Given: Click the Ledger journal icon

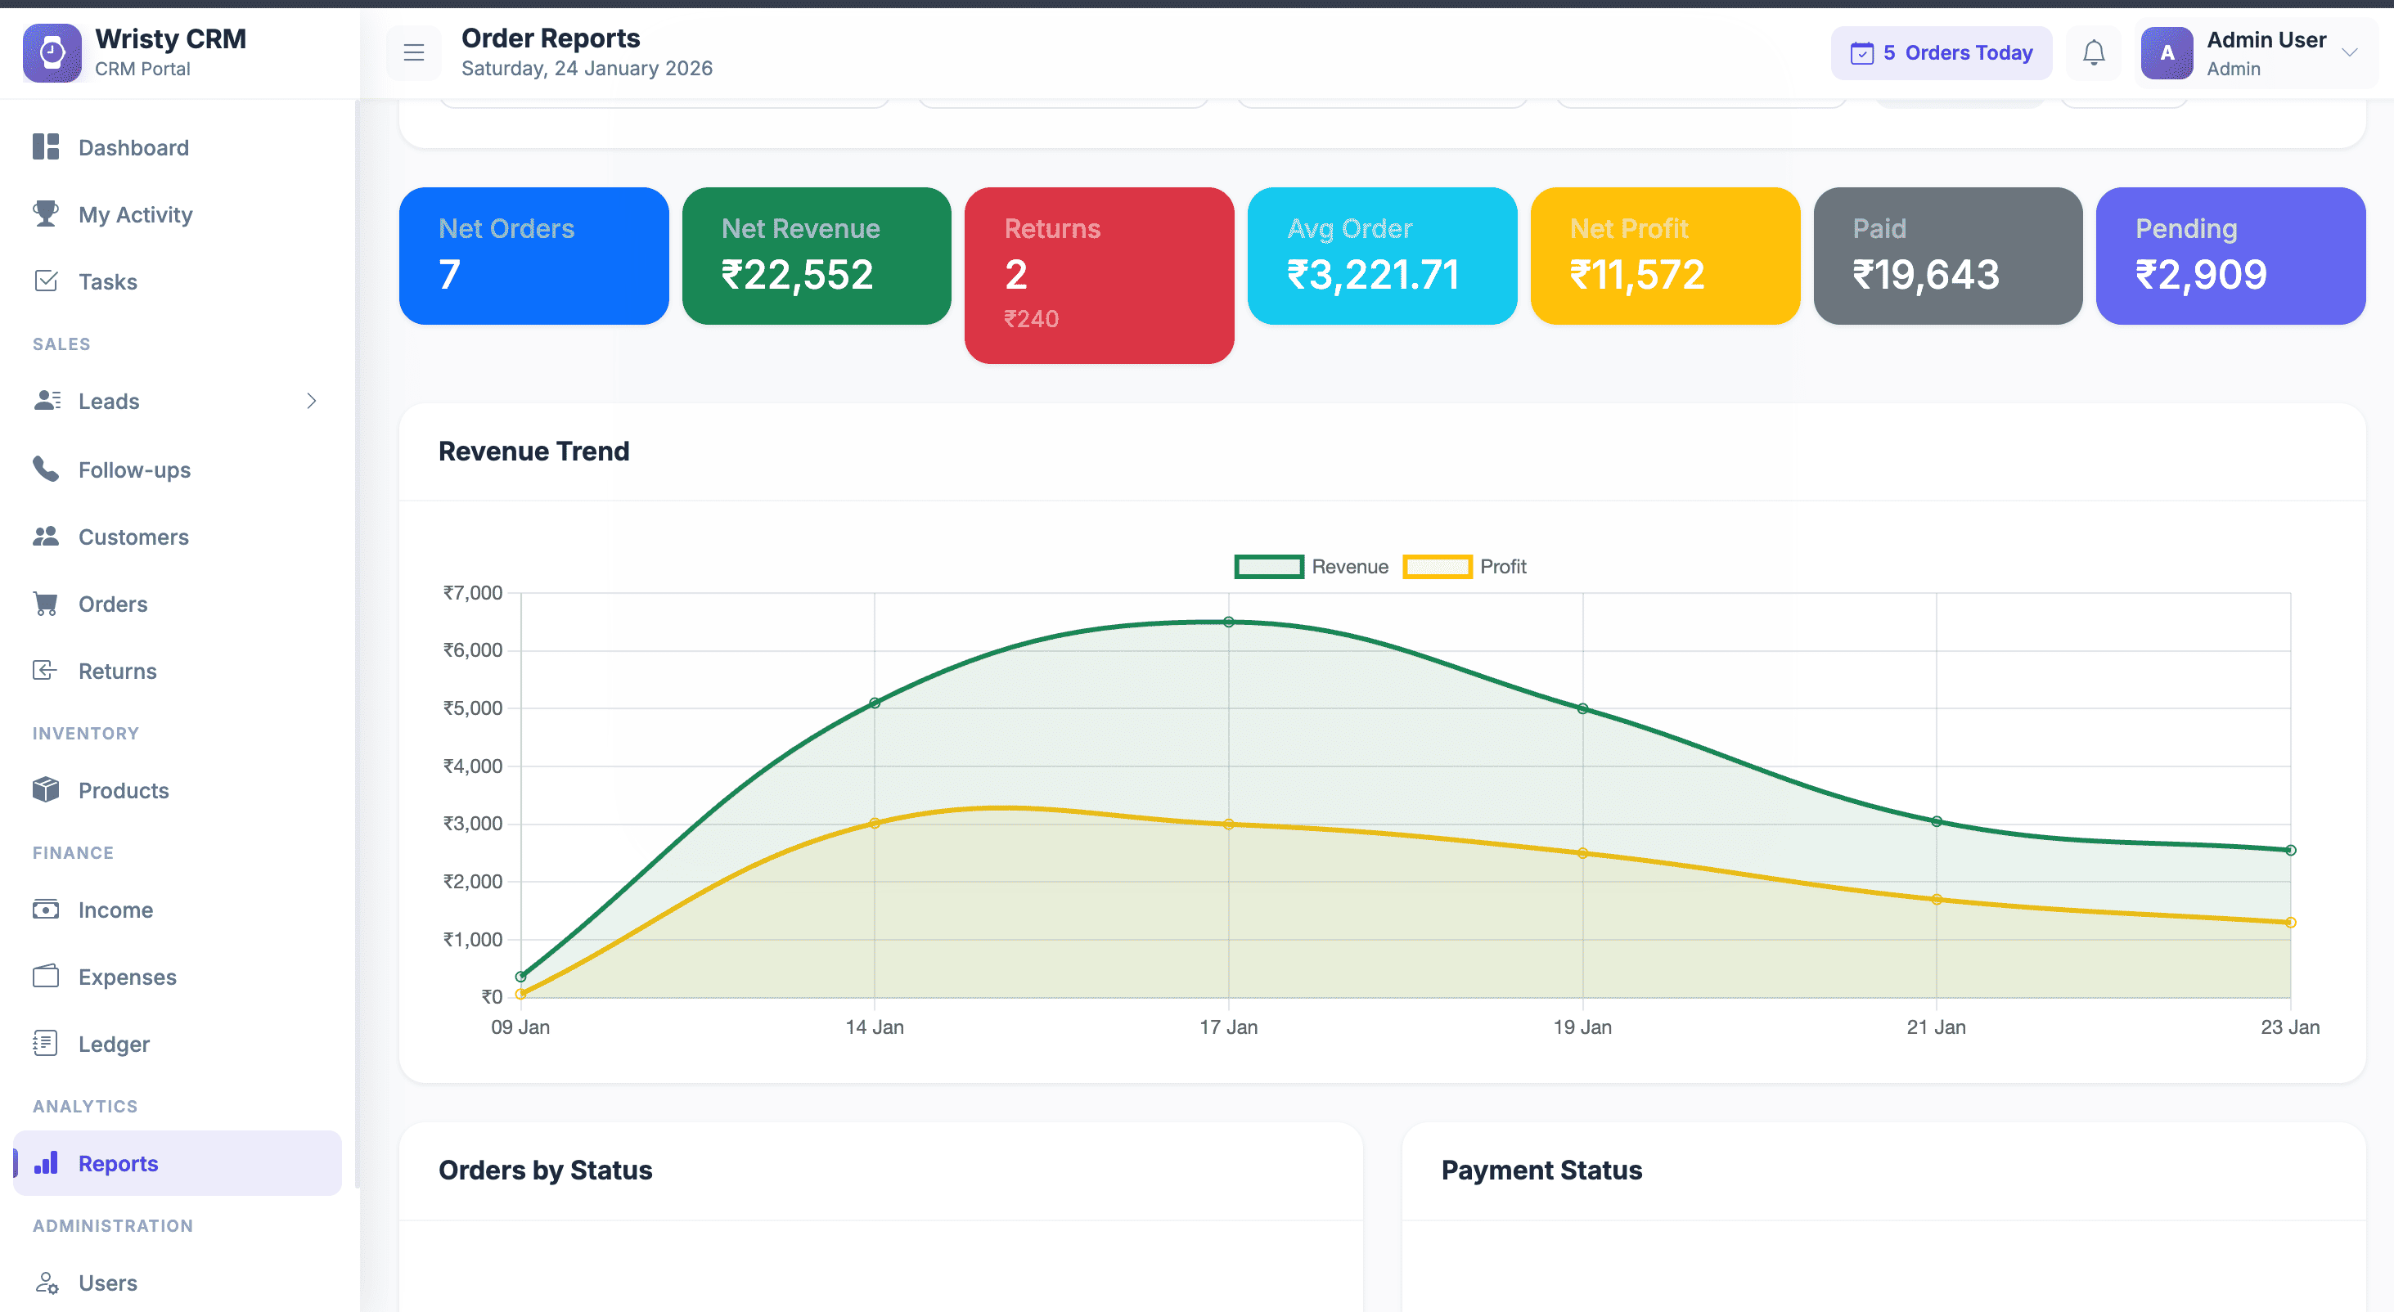Looking at the screenshot, I should [46, 1043].
